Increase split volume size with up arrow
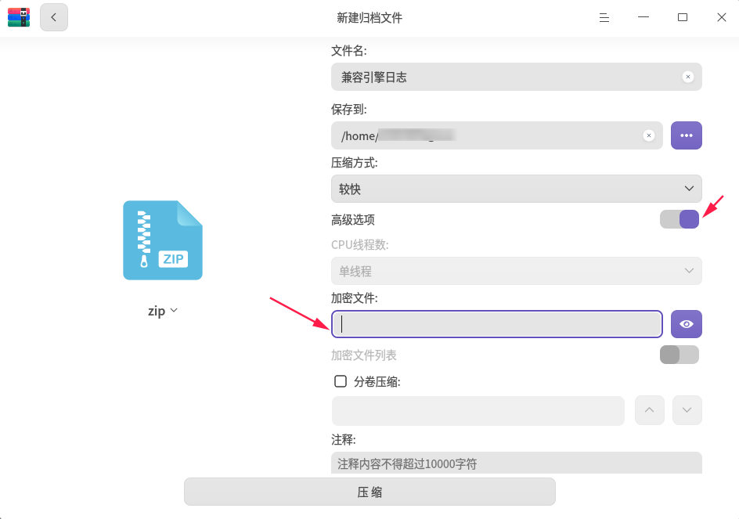The width and height of the screenshot is (739, 519). click(x=650, y=410)
